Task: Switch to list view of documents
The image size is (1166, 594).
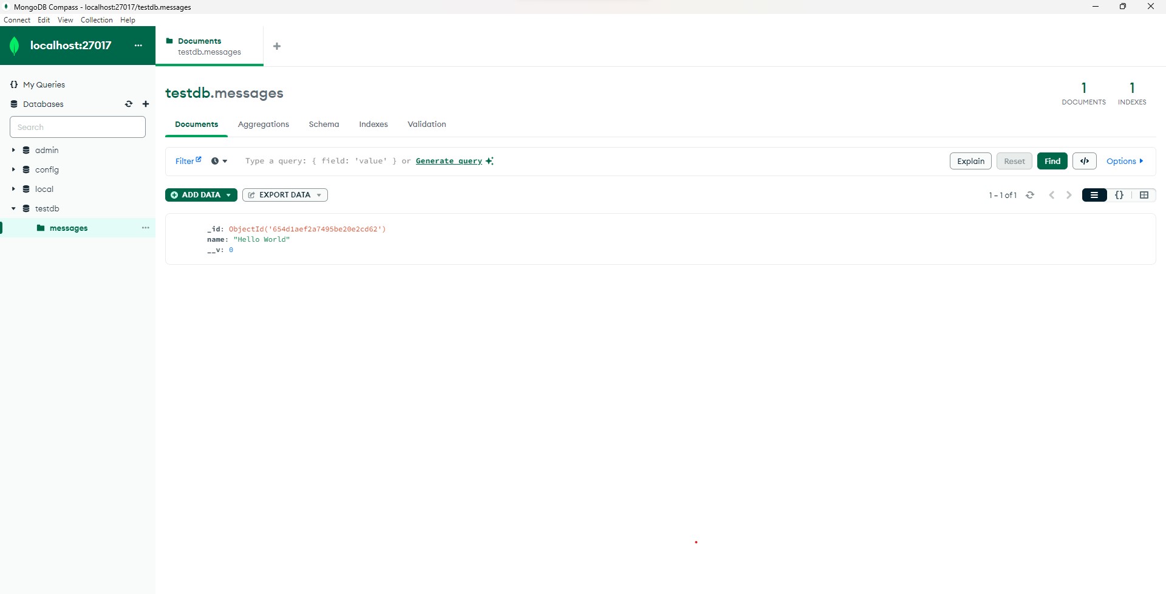Action: [x=1094, y=195]
